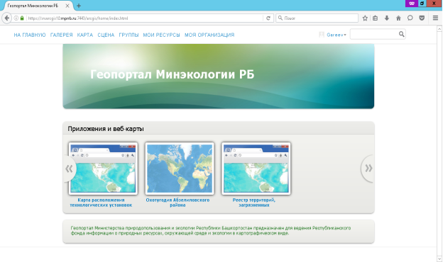
Task: Click the portal search magnifier icon
Action: [402, 34]
